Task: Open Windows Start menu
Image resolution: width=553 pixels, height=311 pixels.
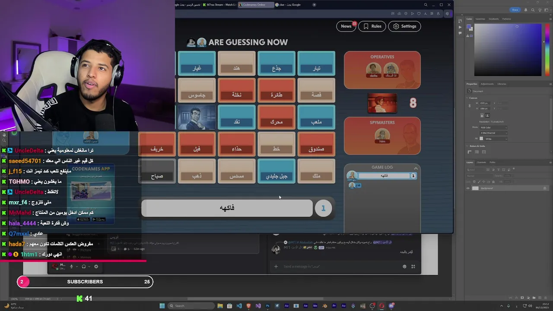Action: point(162,306)
